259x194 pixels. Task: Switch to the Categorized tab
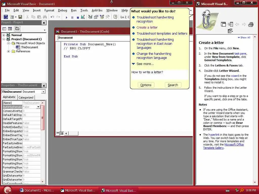[x=26, y=98]
